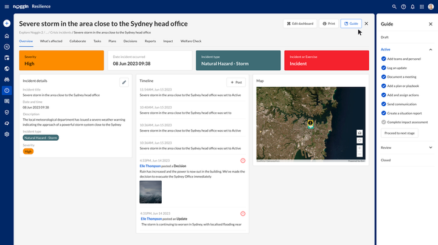Switch to the What's affected tab
The image size is (438, 245).
(x=51, y=41)
